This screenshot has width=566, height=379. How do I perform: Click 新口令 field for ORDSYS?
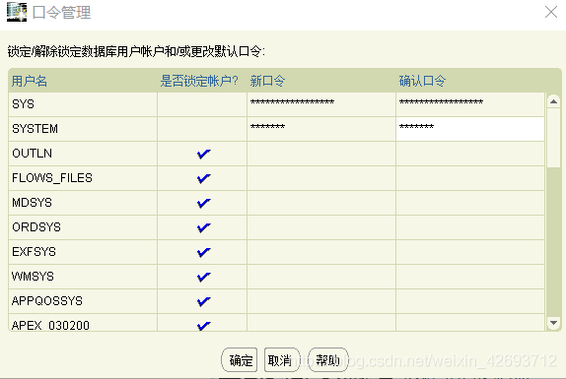tap(321, 227)
